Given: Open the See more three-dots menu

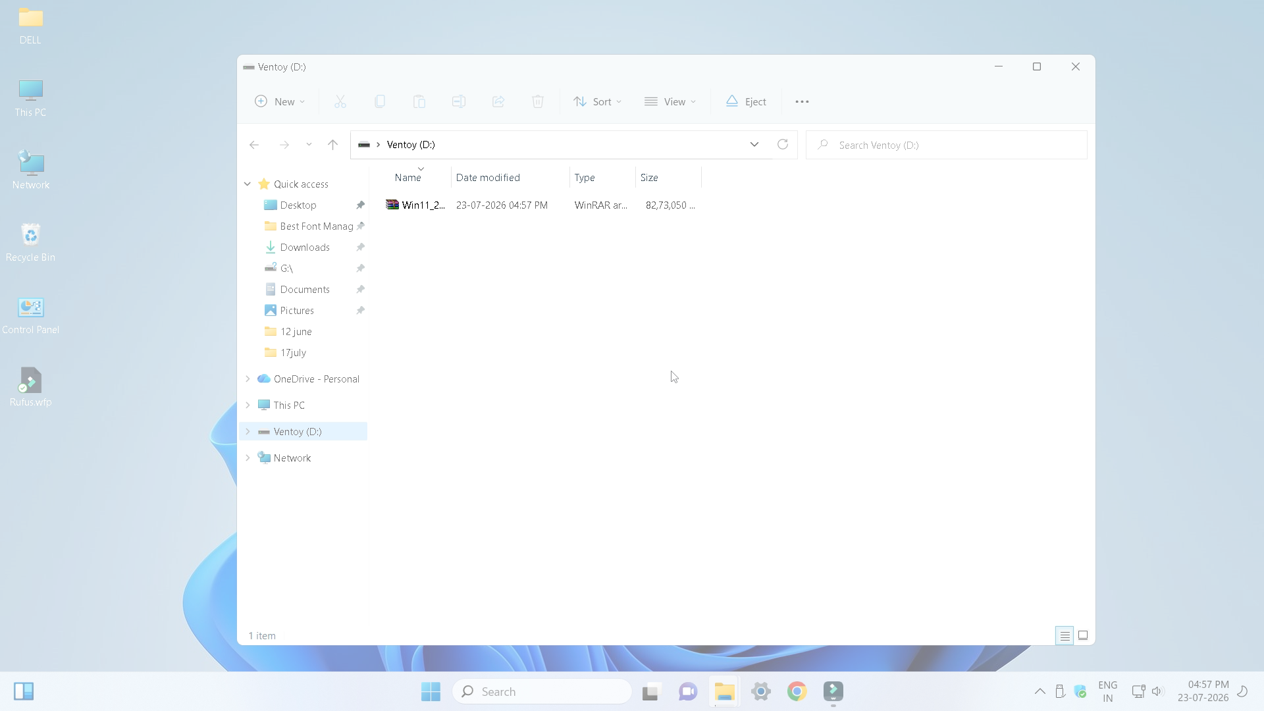Looking at the screenshot, I should click(x=802, y=101).
